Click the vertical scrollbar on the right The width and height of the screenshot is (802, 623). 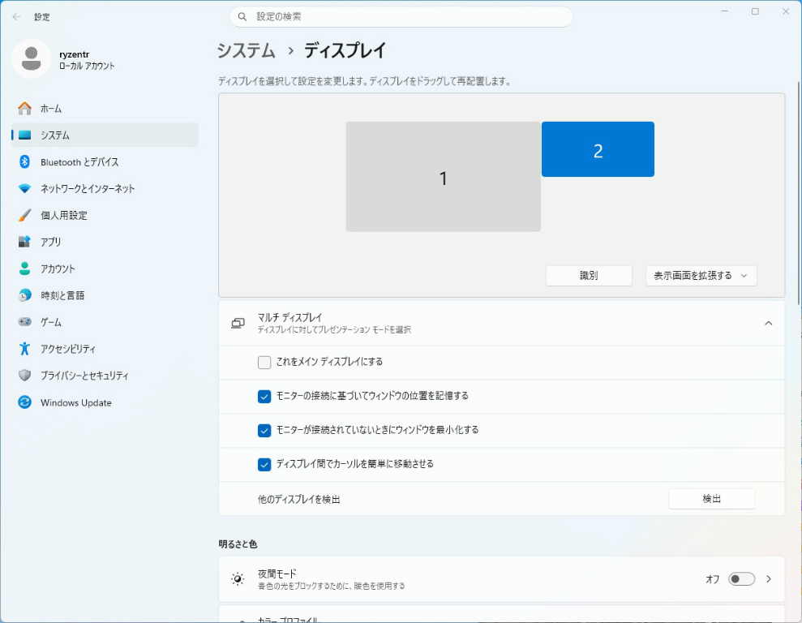coord(799,193)
